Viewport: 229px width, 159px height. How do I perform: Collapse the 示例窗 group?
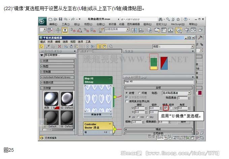point(57,88)
